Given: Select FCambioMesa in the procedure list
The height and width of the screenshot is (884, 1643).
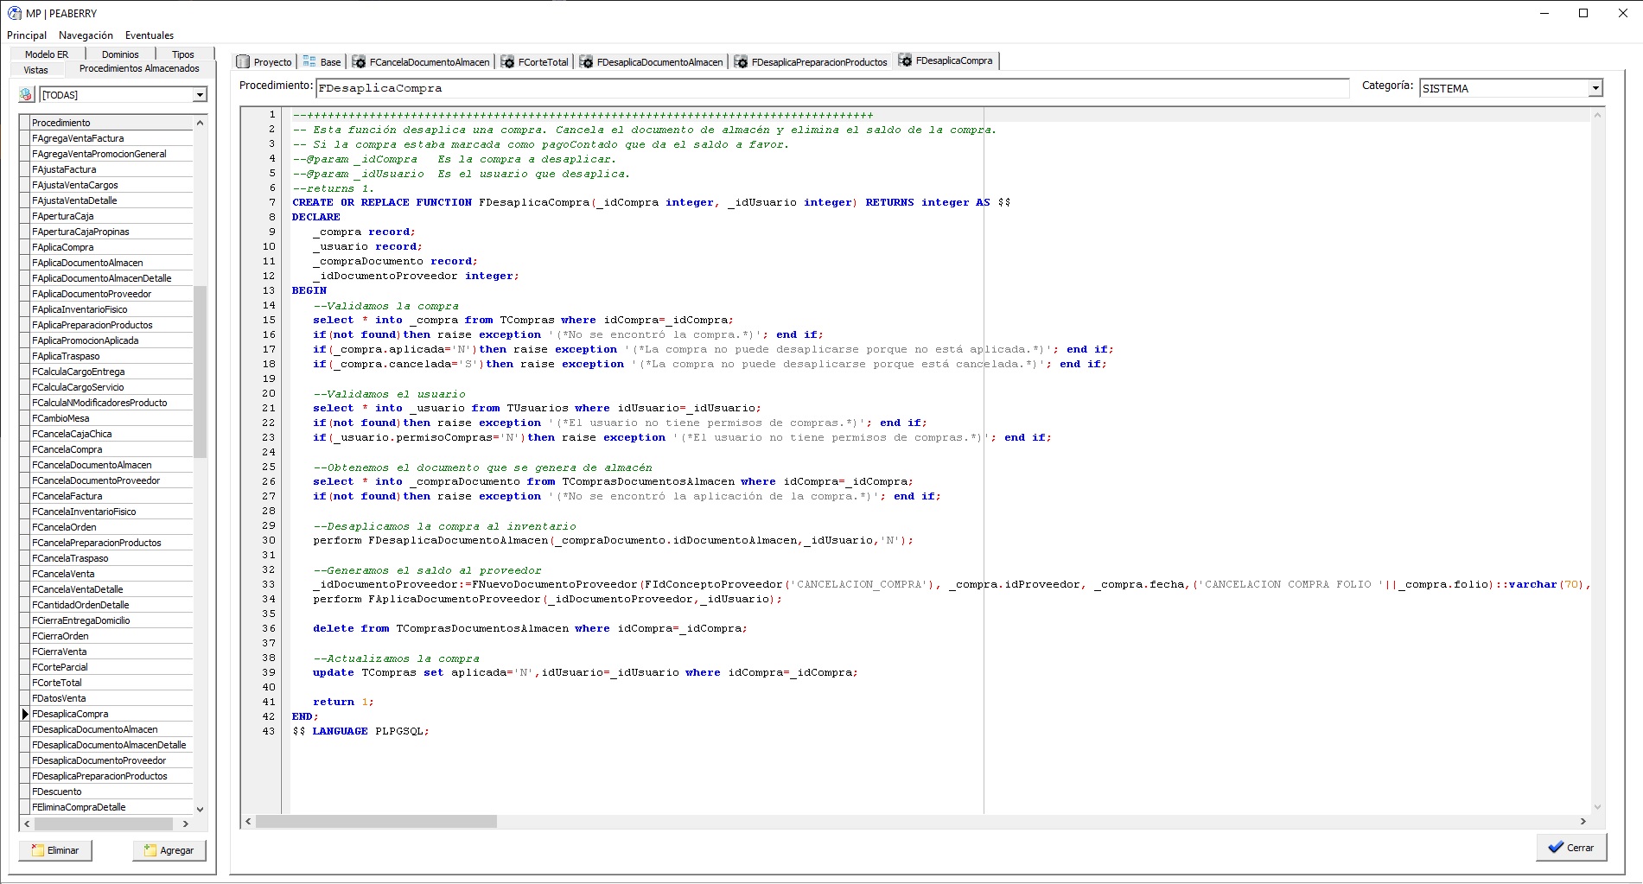Looking at the screenshot, I should click(x=111, y=418).
